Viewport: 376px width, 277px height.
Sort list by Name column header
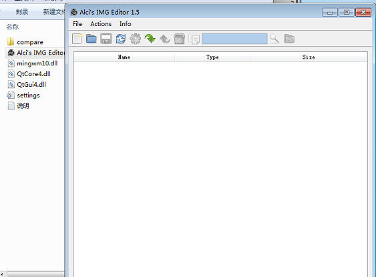point(124,57)
